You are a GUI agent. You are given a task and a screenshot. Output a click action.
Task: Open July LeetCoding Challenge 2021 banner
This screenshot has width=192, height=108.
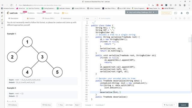coord(140,12)
